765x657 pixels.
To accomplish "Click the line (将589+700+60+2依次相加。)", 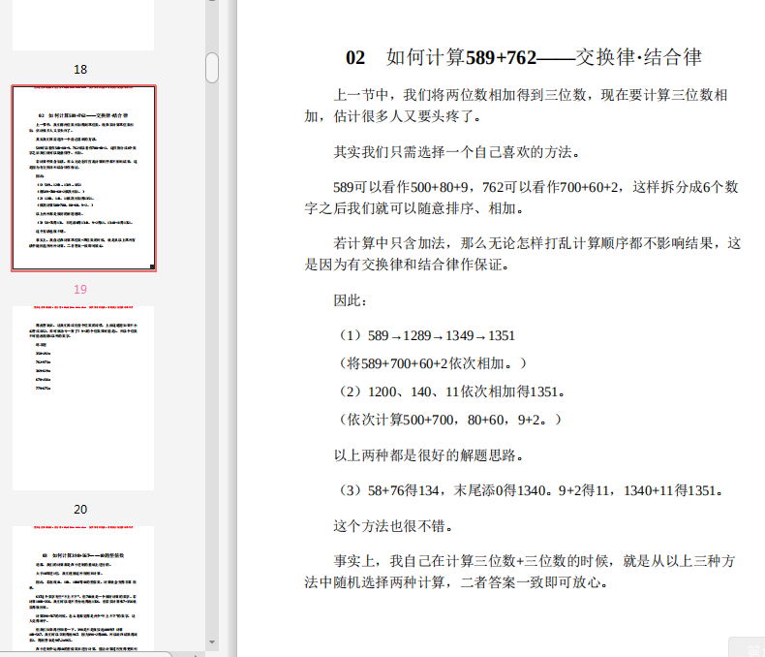I will click(x=431, y=363).
